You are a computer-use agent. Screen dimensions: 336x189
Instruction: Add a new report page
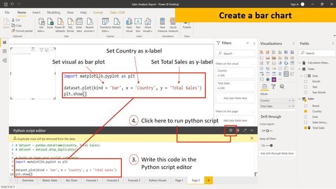(x=208, y=181)
